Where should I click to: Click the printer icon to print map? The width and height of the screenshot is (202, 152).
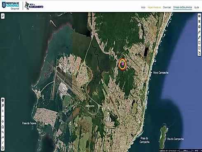tap(199, 27)
